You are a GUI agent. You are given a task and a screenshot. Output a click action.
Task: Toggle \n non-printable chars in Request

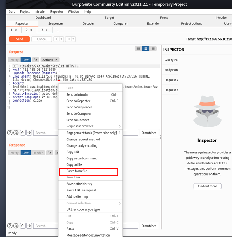pos(36,60)
